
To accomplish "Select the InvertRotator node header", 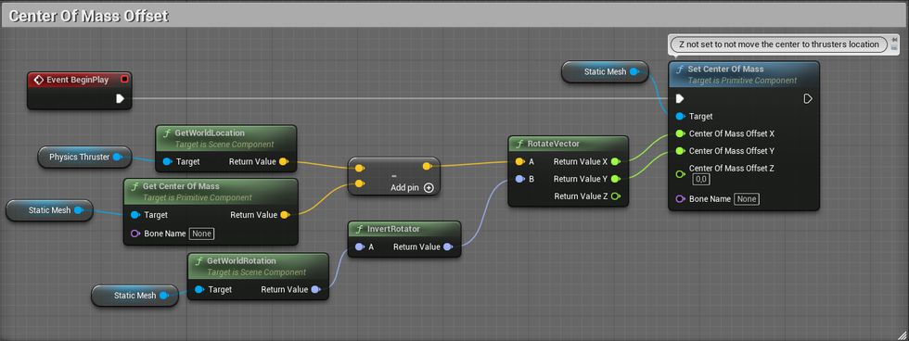I will click(x=404, y=229).
